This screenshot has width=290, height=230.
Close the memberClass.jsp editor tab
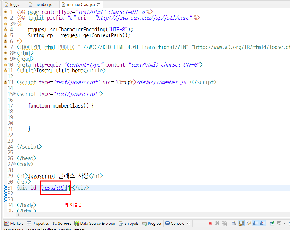click(99, 4)
